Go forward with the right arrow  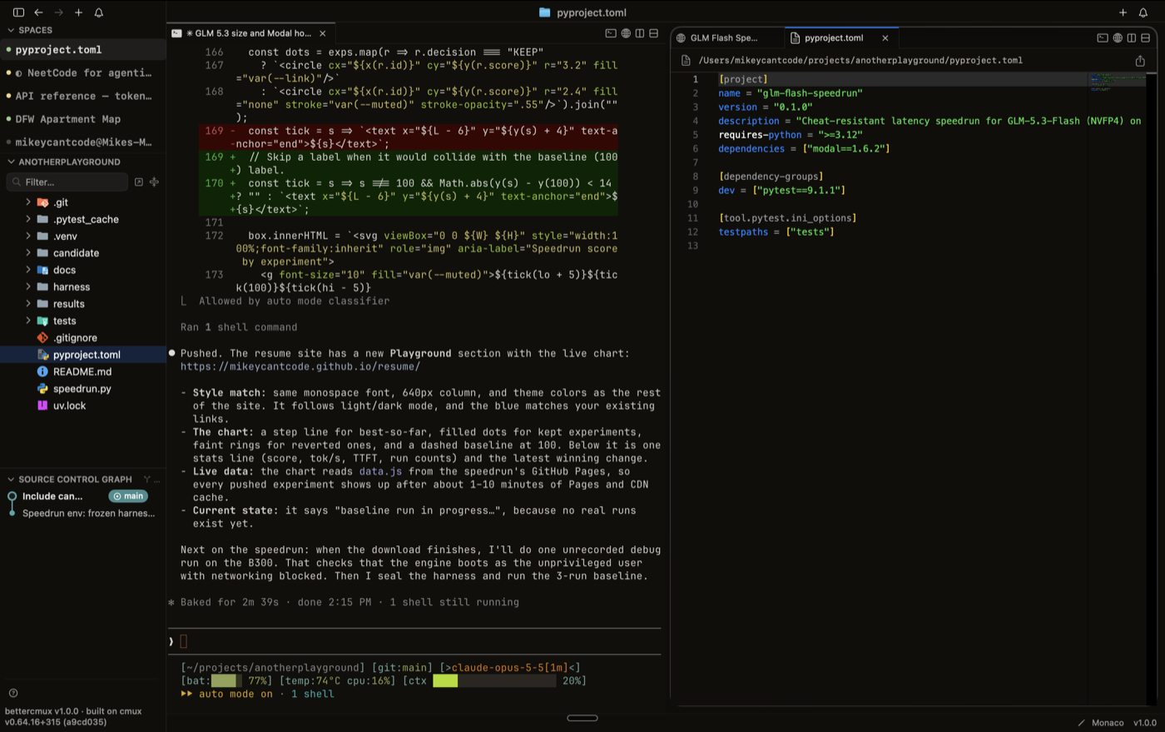tap(58, 12)
